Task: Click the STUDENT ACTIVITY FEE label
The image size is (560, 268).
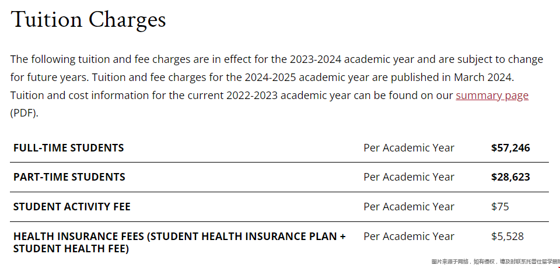Action: 72,207
